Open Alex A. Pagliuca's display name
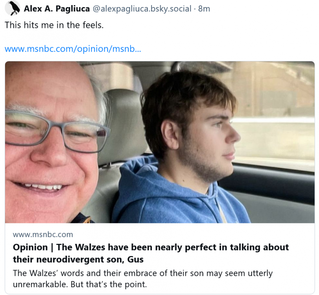 [x=57, y=8]
